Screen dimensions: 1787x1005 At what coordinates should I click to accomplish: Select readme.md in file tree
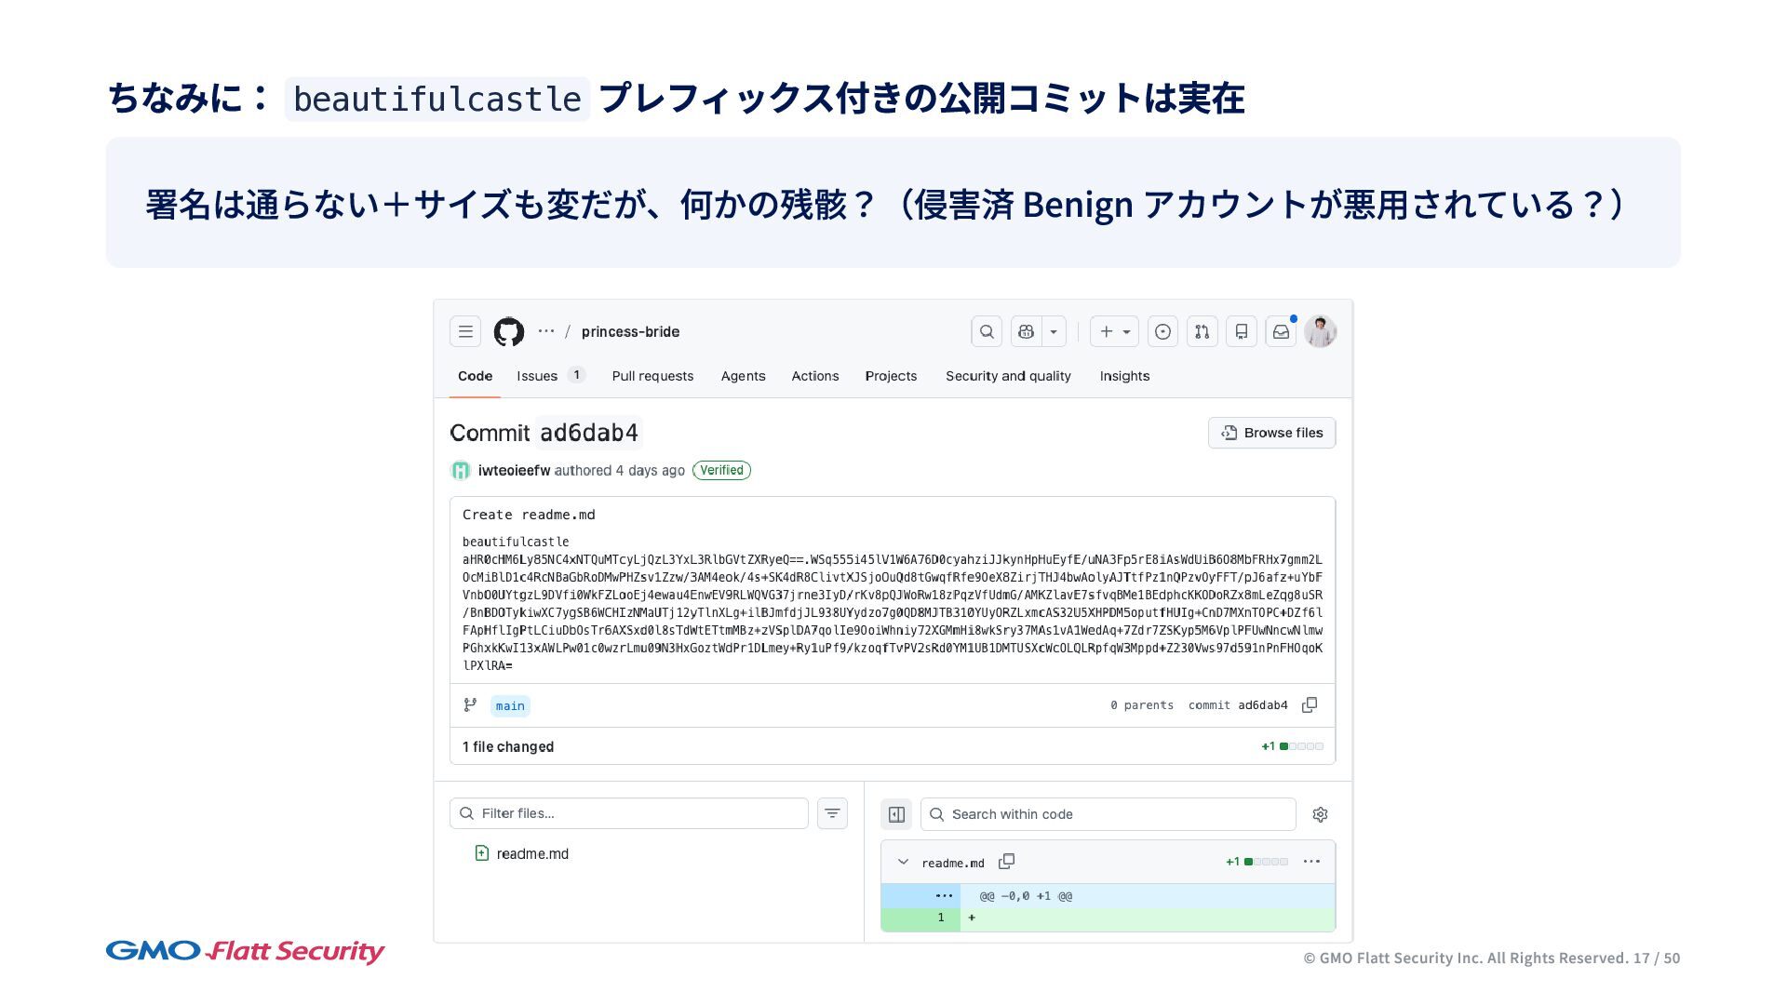531,853
